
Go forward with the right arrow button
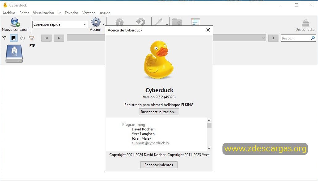pos(59,38)
